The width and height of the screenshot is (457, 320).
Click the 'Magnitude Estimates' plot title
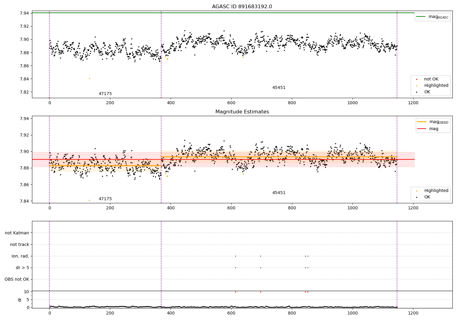coord(242,112)
